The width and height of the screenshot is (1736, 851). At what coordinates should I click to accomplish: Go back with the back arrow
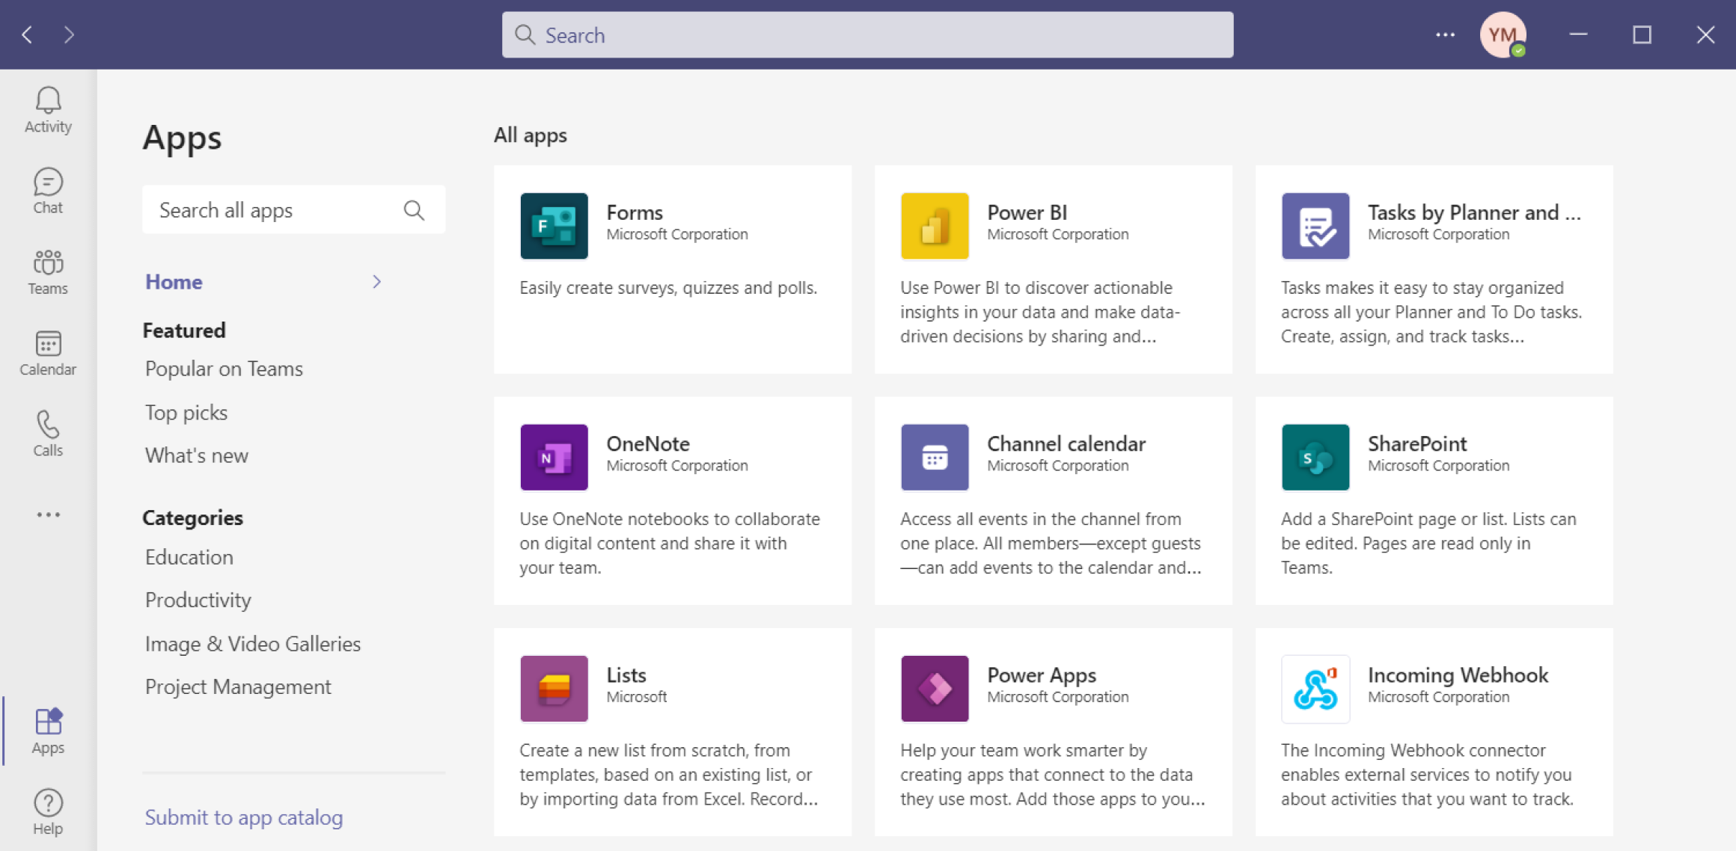[27, 34]
